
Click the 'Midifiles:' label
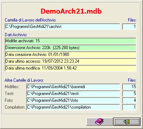[12, 87]
